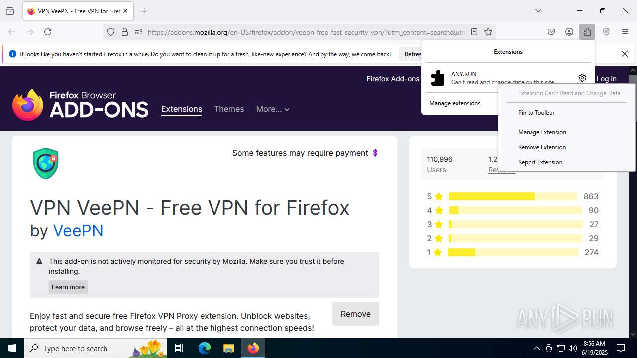Choose Remove Extension option

(x=542, y=147)
